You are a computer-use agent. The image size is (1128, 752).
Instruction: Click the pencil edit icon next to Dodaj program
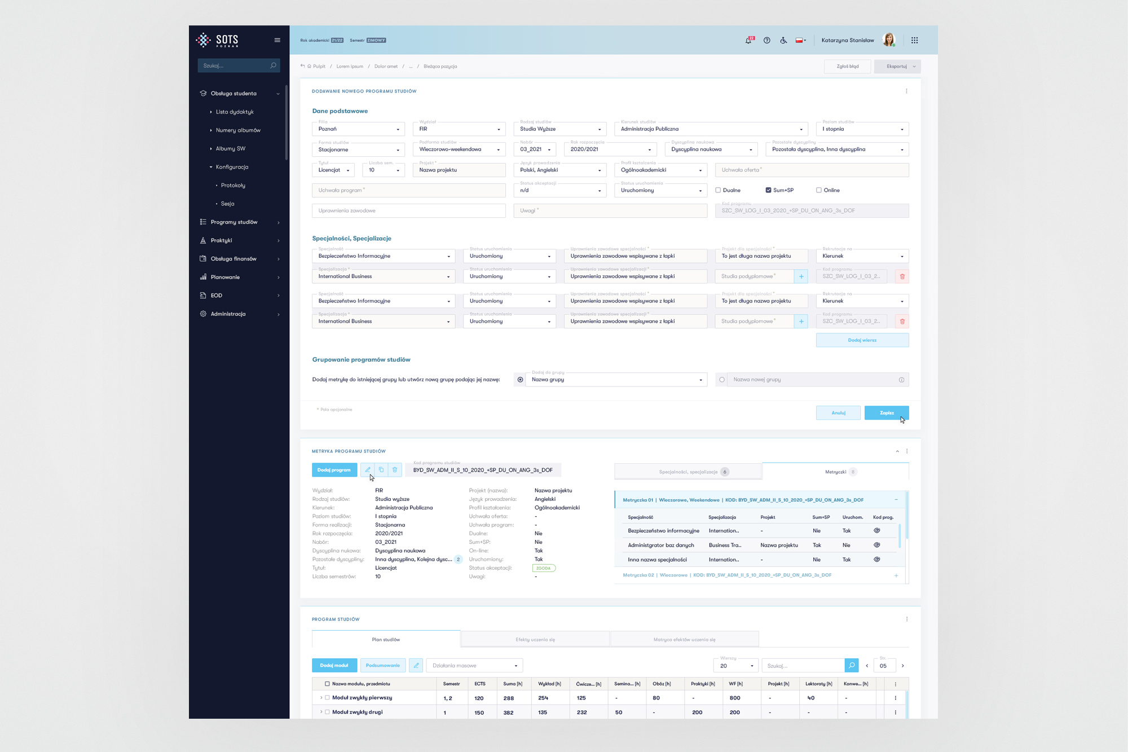point(368,470)
